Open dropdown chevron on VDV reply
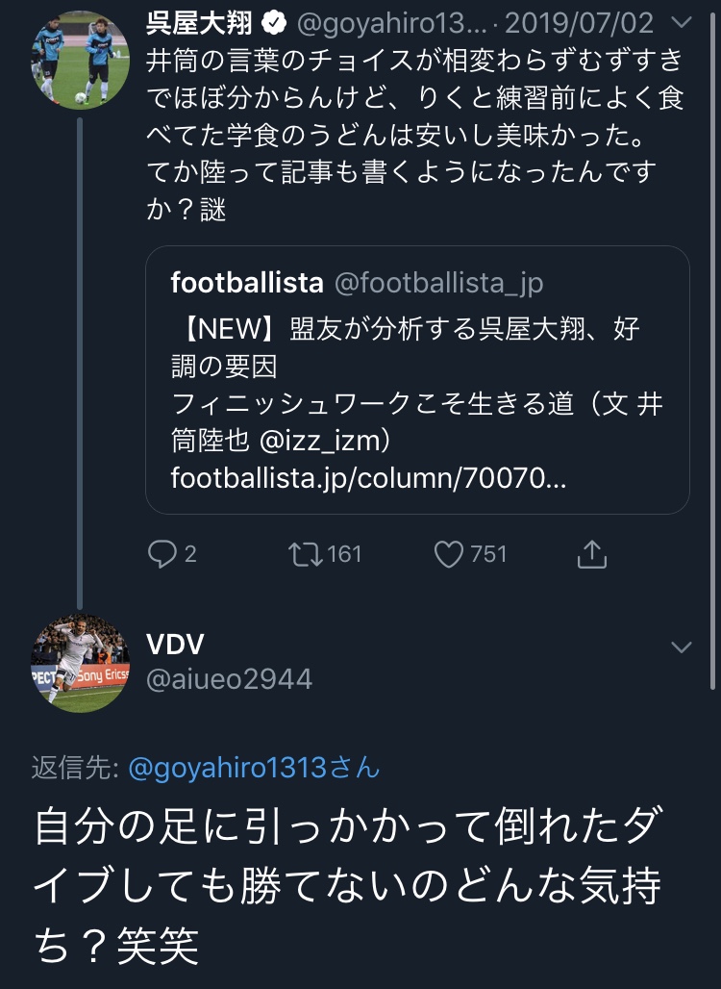This screenshot has height=989, width=721. click(x=682, y=647)
